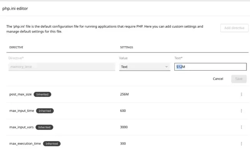Click the Inherited badge next to max_input_vars
Image resolution: width=250 pixels, height=150 pixels.
click(x=44, y=127)
